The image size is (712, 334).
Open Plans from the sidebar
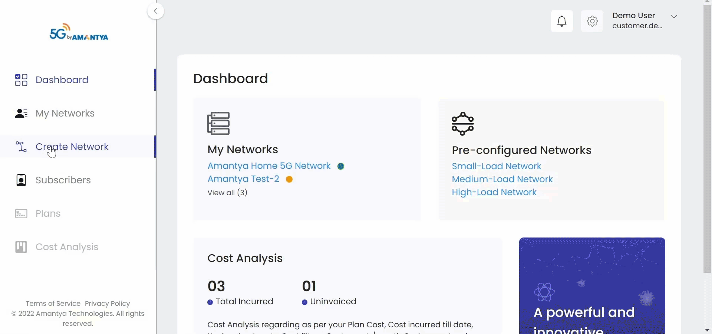click(x=48, y=213)
